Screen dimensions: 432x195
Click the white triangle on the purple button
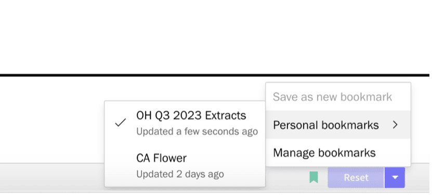point(395,178)
